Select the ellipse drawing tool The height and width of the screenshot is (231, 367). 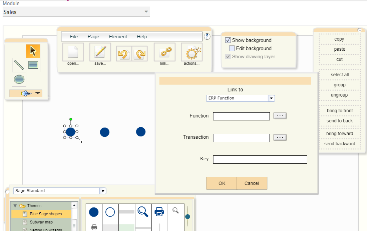[19, 79]
